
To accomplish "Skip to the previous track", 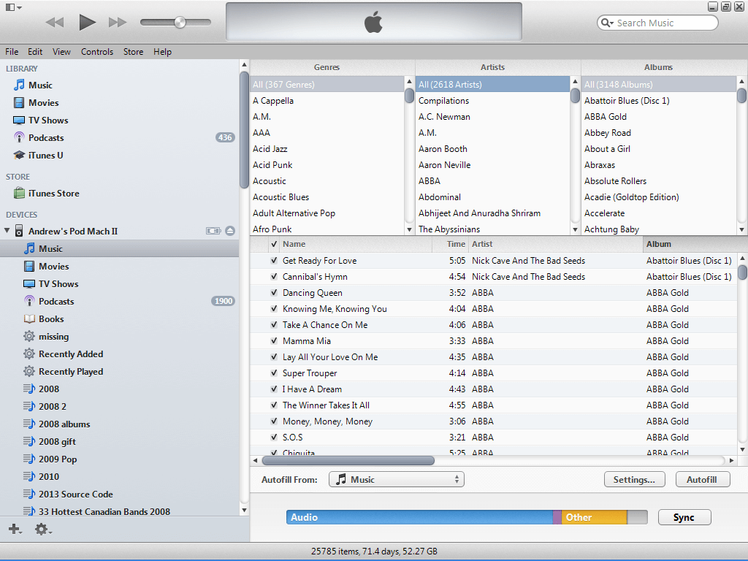I will (55, 22).
